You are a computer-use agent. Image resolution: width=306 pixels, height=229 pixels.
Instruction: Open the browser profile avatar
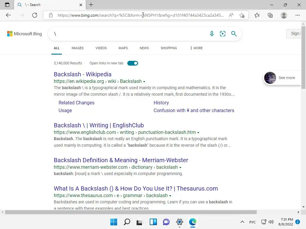(x=284, y=15)
